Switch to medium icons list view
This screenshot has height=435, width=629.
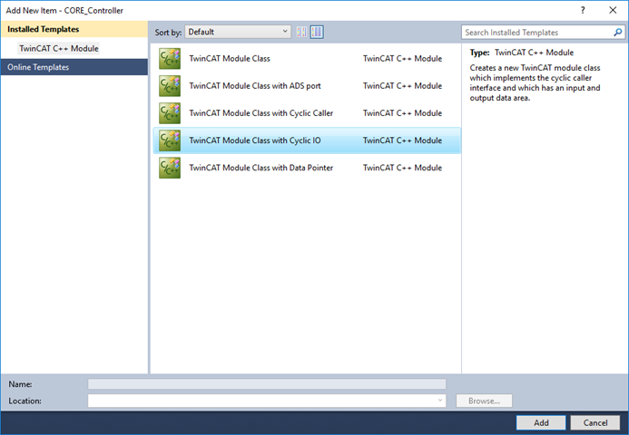pos(317,32)
